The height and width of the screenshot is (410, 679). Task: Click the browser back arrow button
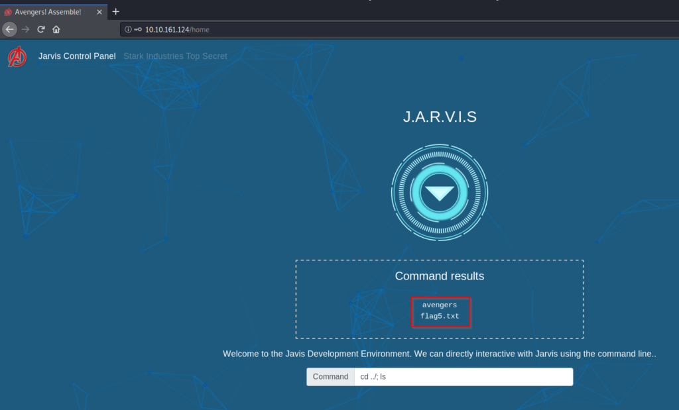9,29
